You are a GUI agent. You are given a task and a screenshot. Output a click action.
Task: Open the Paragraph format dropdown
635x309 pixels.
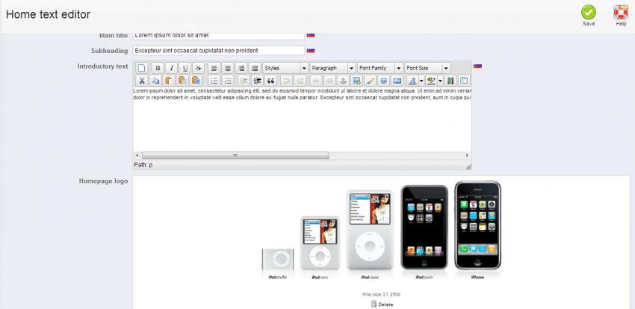332,68
